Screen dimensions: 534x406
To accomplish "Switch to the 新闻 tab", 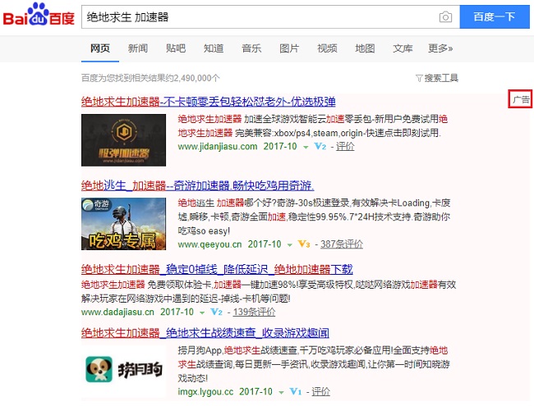I will (137, 48).
